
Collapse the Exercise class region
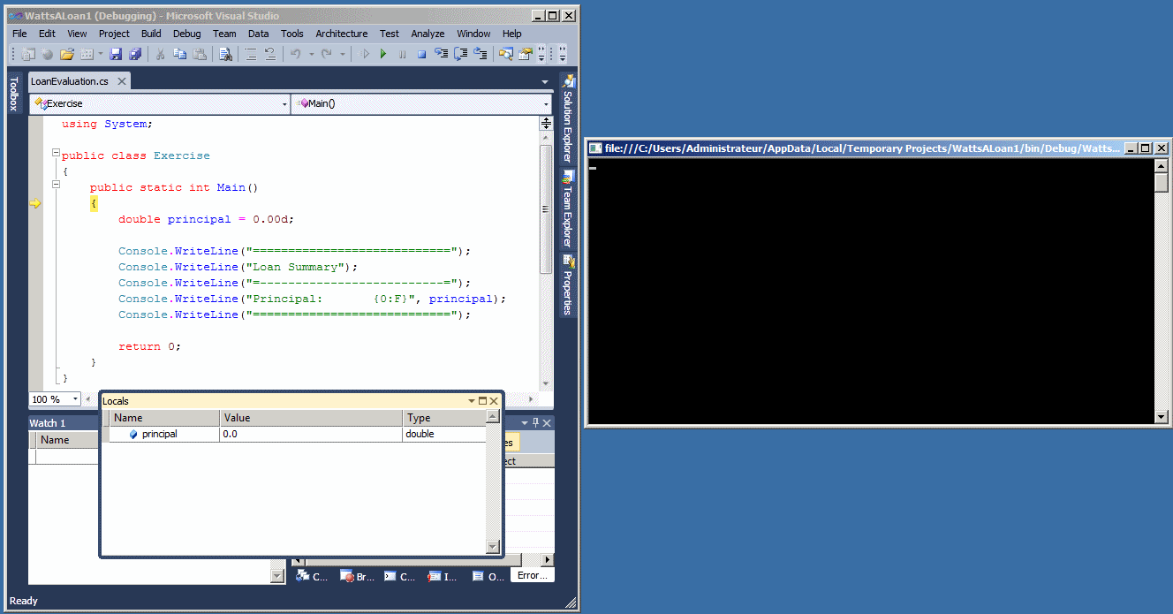click(55, 154)
